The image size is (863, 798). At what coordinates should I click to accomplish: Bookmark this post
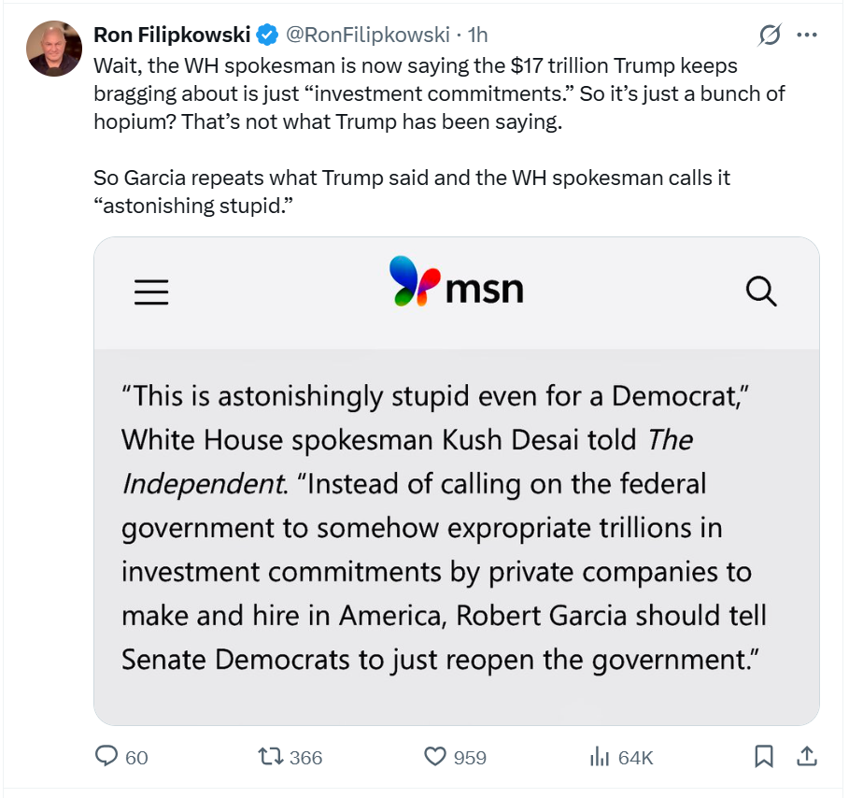(x=764, y=756)
